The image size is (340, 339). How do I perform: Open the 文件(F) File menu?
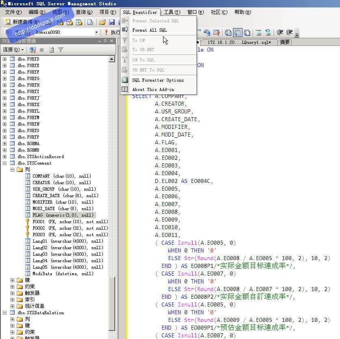click(13, 12)
